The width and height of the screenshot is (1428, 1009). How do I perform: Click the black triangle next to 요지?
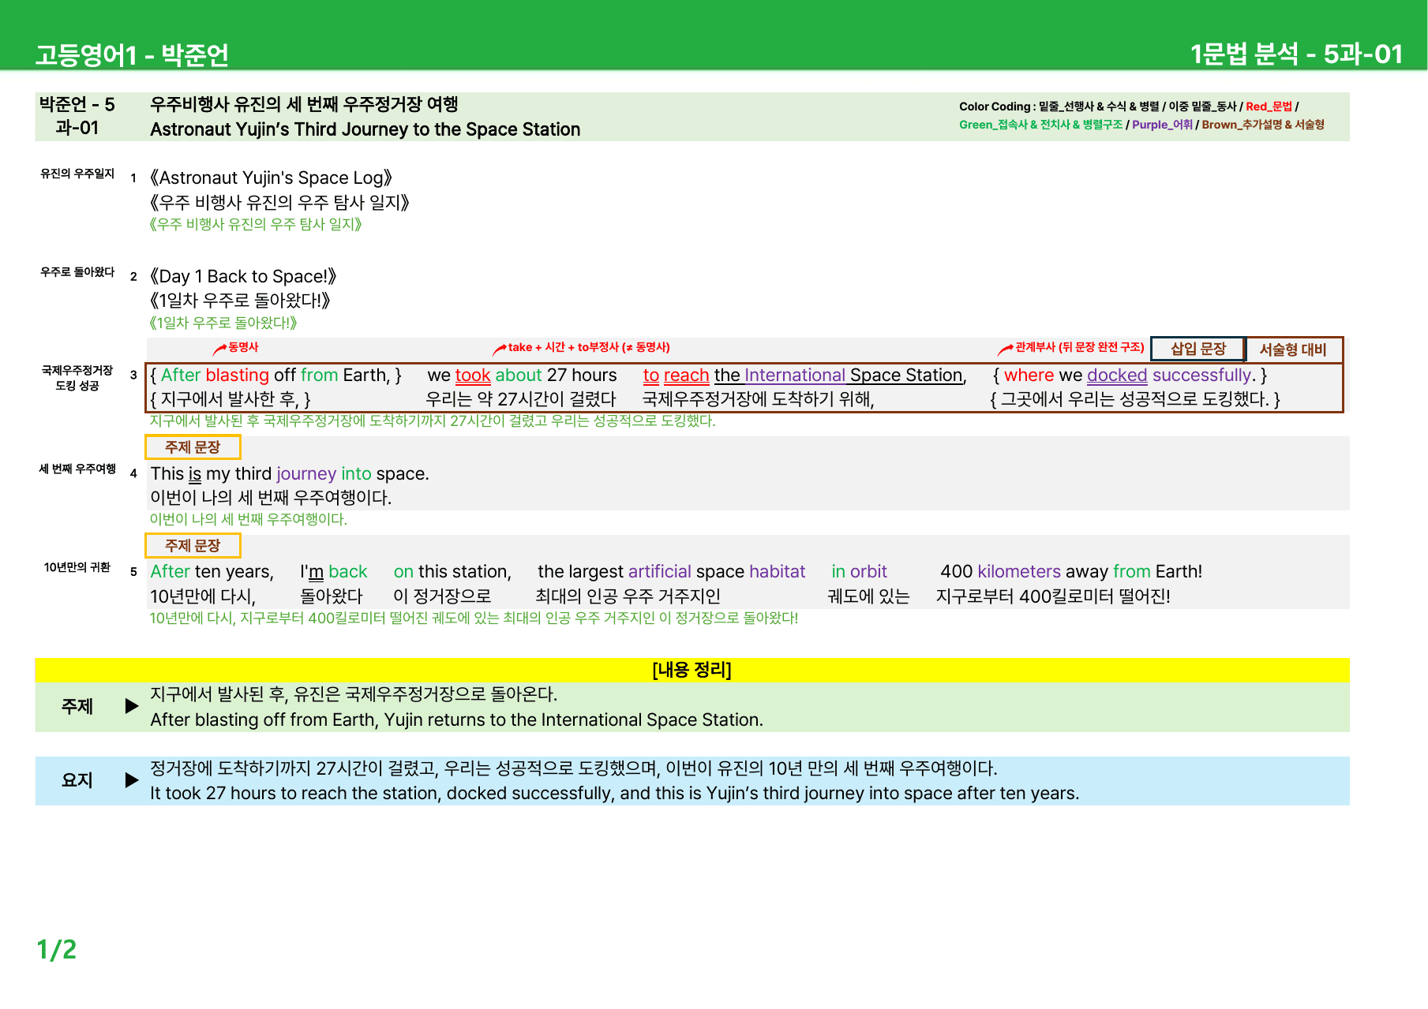point(132,780)
